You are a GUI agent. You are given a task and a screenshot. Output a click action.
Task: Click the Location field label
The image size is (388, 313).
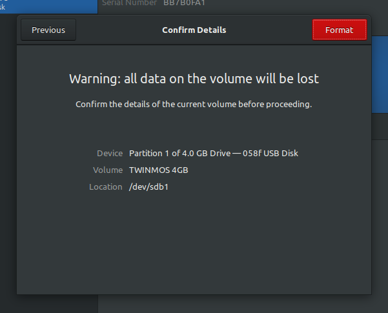coord(106,187)
